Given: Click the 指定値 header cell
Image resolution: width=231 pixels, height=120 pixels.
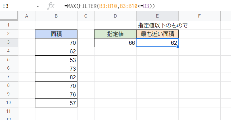Looking at the screenshot, I should pyautogui.click(x=115, y=34).
